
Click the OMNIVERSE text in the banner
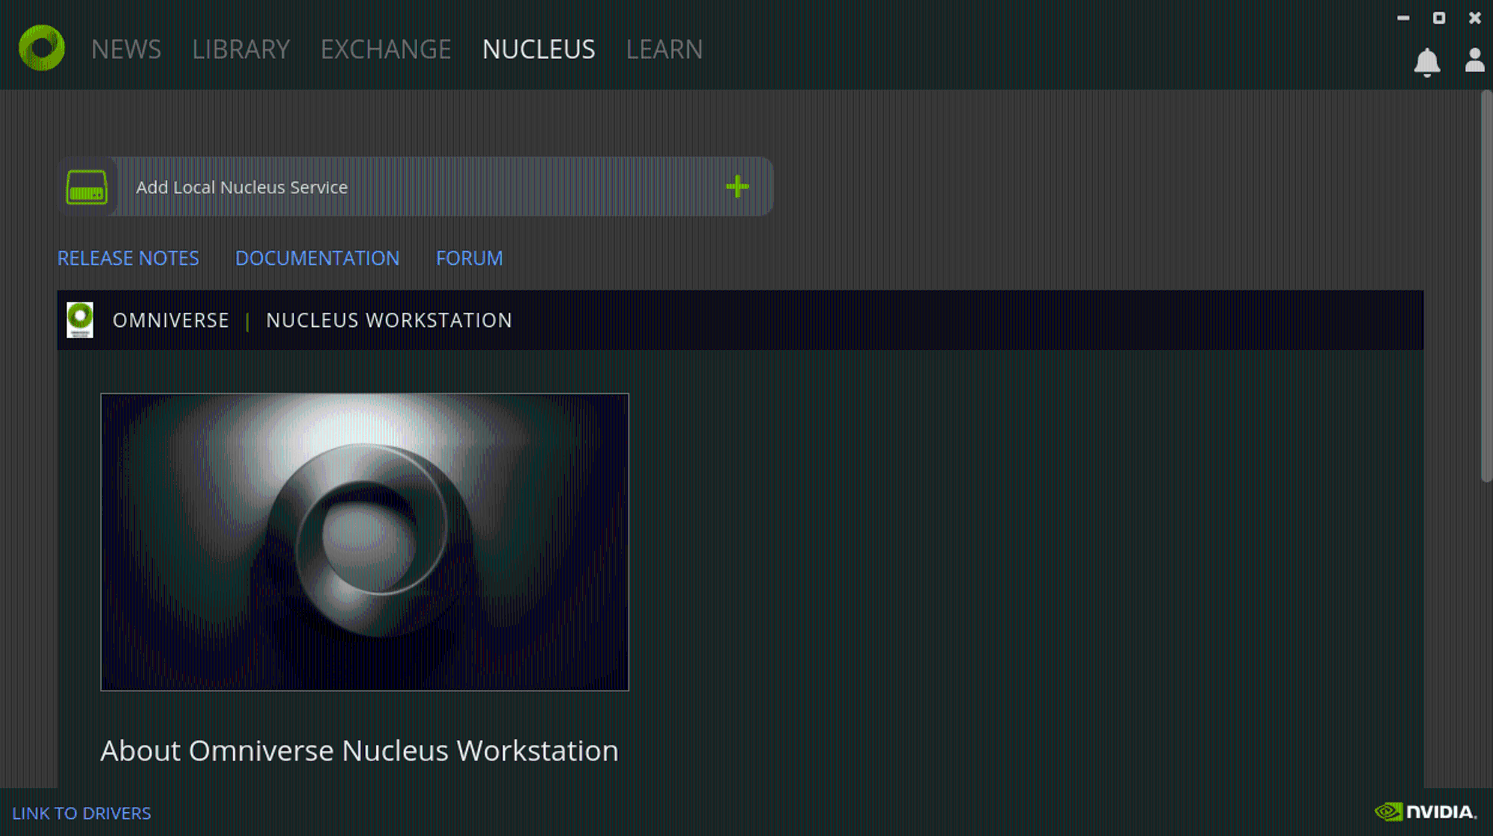(x=171, y=320)
